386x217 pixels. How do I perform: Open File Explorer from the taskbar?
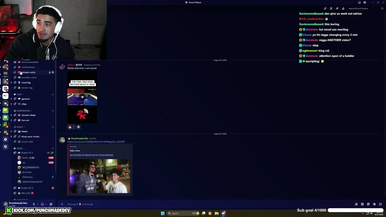[x=217, y=213]
